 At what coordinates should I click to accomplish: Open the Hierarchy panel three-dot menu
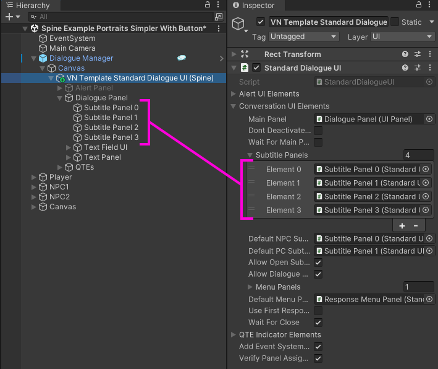tap(218, 4)
